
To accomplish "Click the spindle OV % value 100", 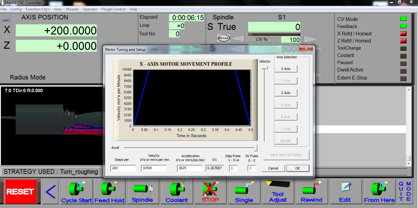I will point(290,40).
